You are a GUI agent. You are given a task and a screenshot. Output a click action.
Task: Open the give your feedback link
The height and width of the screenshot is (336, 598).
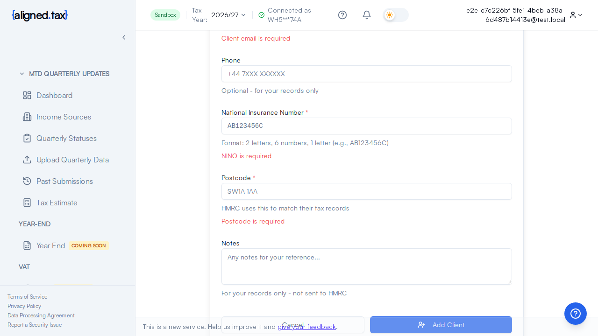coord(306,327)
